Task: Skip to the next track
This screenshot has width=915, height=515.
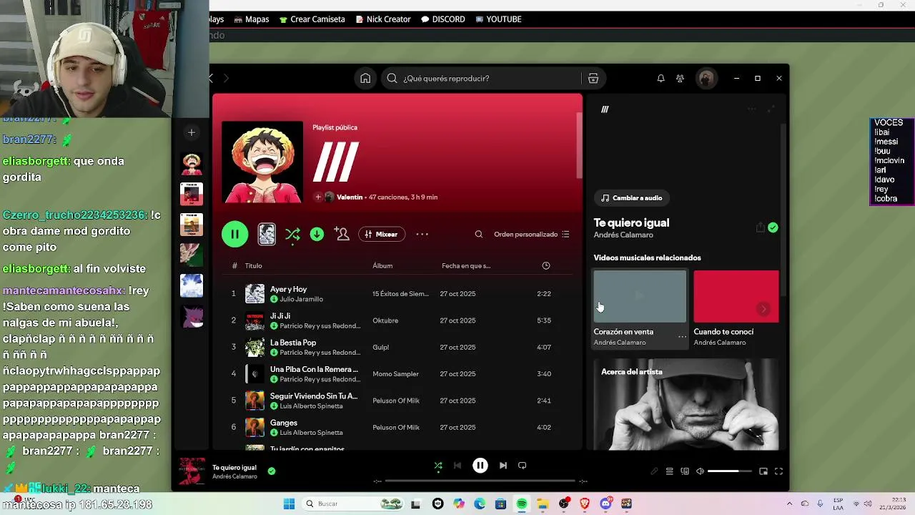Action: (503, 466)
